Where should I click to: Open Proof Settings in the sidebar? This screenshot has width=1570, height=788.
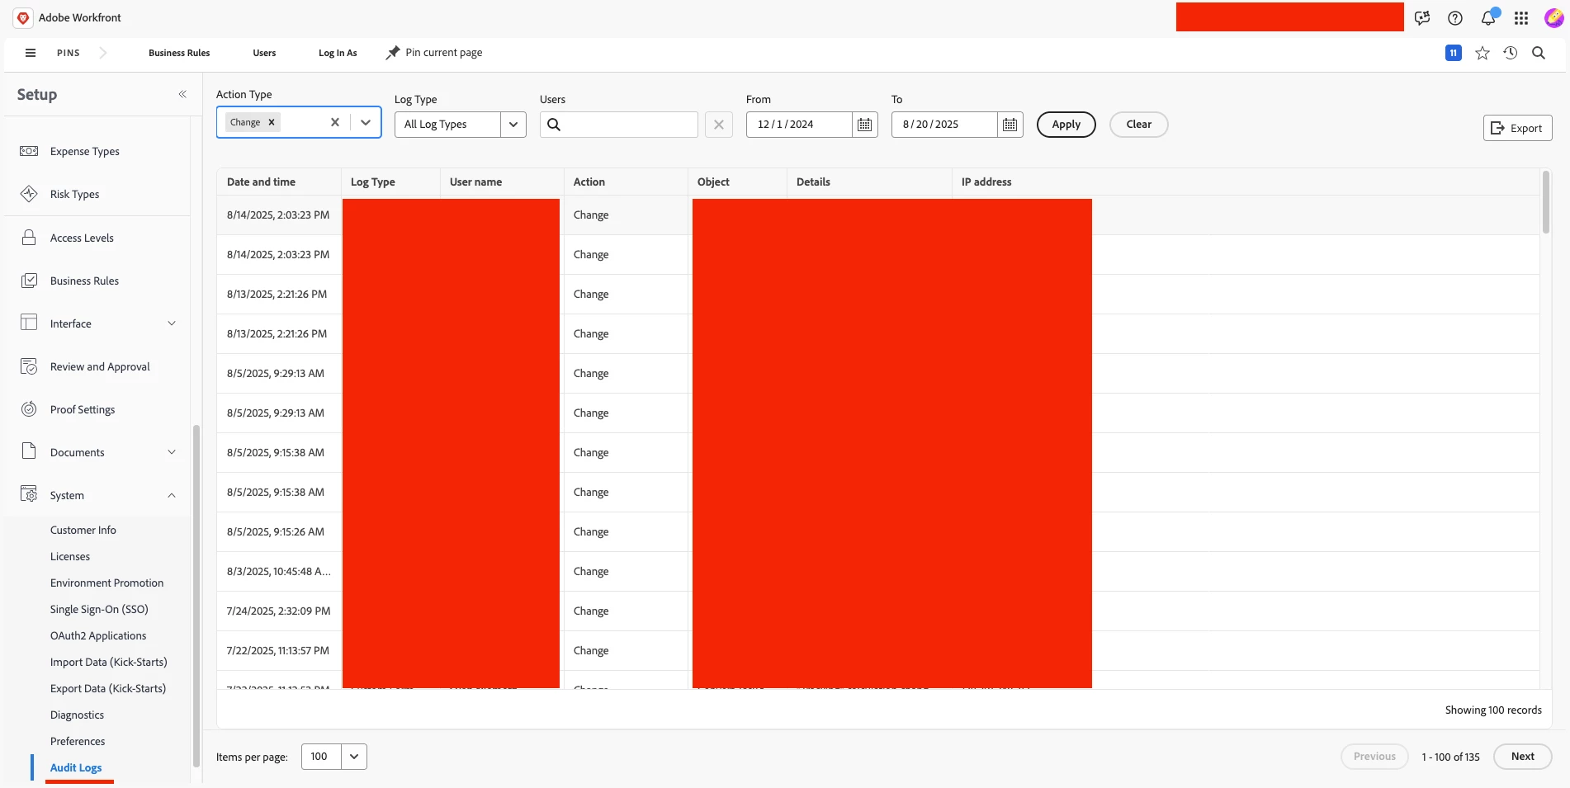point(83,409)
